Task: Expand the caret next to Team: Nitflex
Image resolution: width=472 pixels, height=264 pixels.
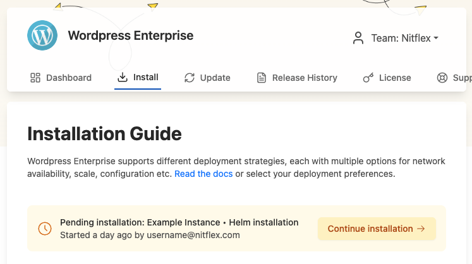Action: 436,39
